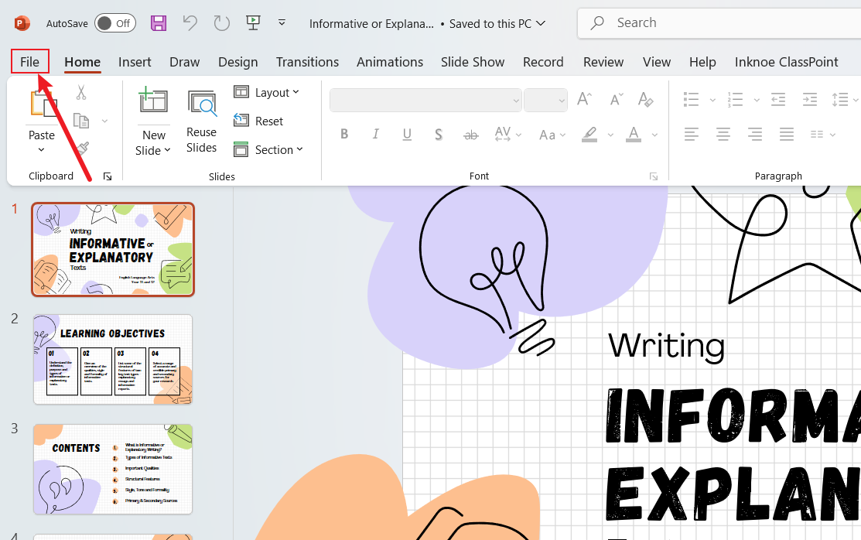Image resolution: width=861 pixels, height=540 pixels.
Task: Toggle the AutoSave switch
Action: pyautogui.click(x=114, y=23)
